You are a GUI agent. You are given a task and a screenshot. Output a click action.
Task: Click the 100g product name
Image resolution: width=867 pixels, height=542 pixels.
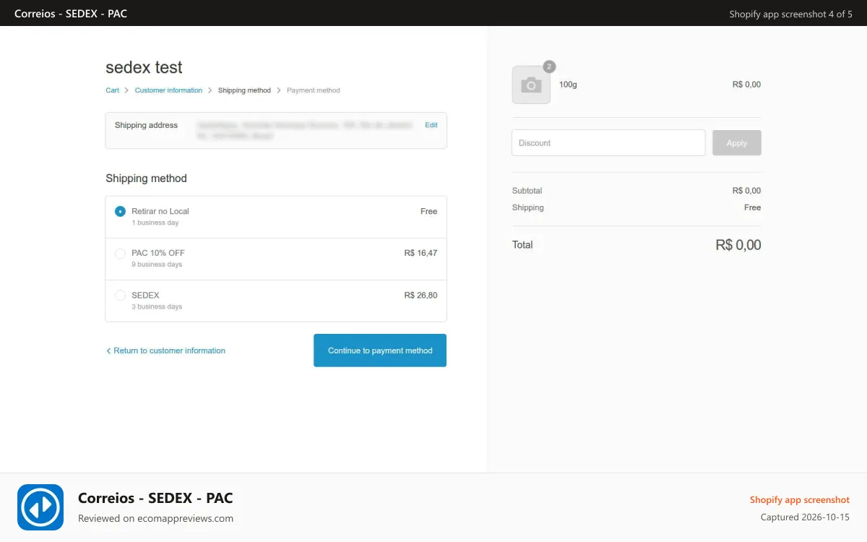coord(568,85)
